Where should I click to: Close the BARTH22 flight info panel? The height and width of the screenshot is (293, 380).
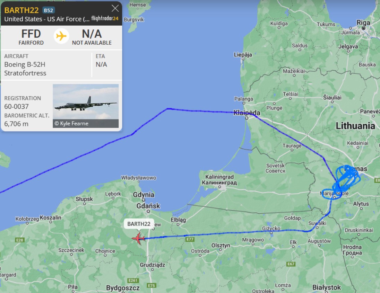click(x=115, y=8)
